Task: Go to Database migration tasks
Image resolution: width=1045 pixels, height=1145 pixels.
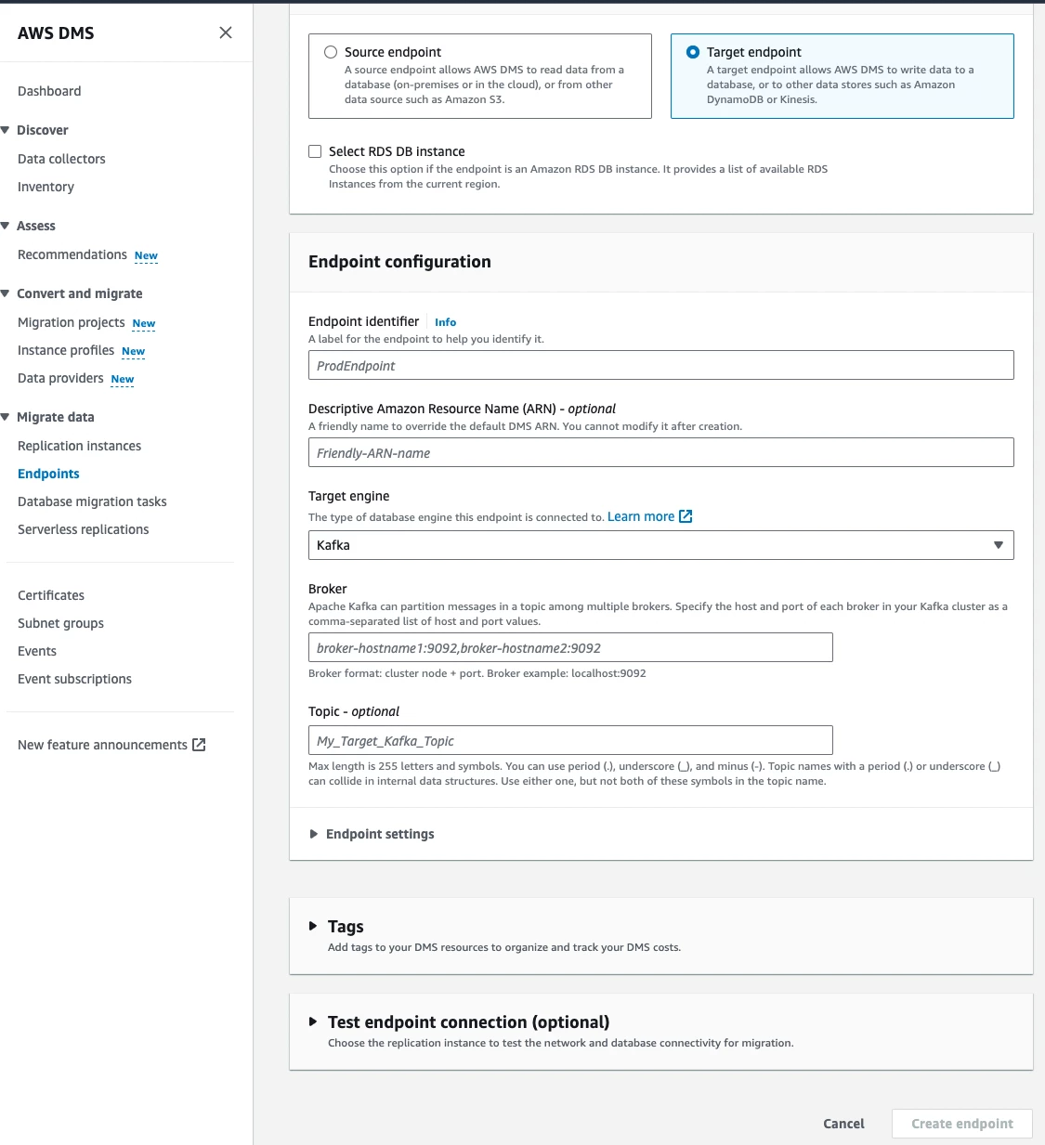Action: [92, 501]
